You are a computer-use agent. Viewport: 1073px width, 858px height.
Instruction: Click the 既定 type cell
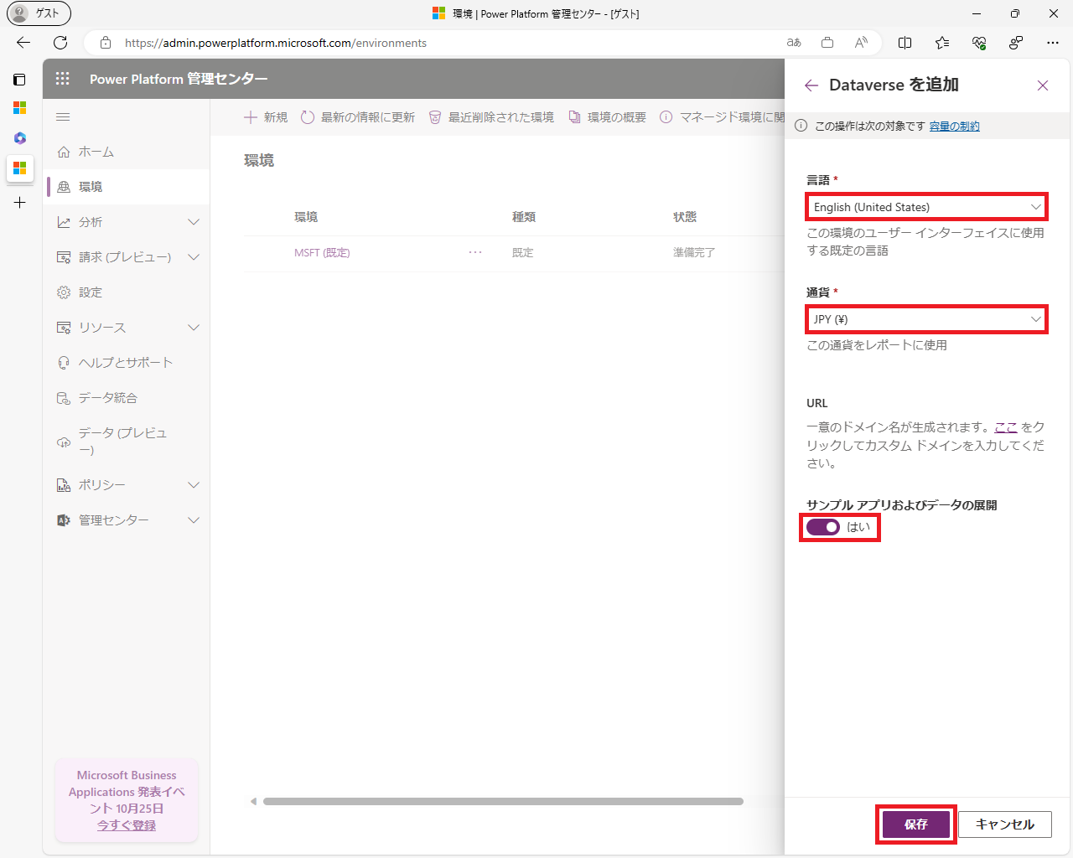pos(523,252)
